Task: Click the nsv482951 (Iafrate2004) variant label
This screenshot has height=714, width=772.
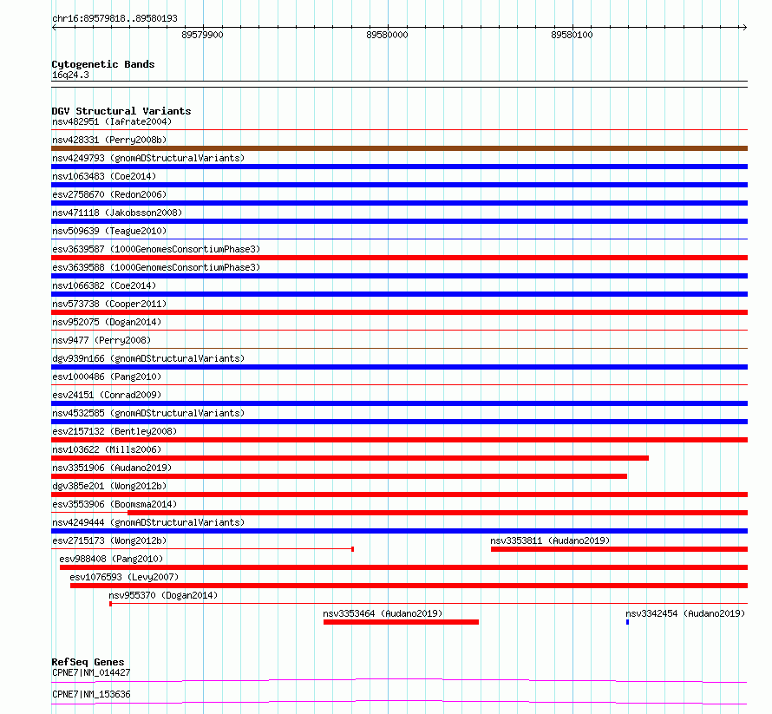Action: pyautogui.click(x=112, y=121)
